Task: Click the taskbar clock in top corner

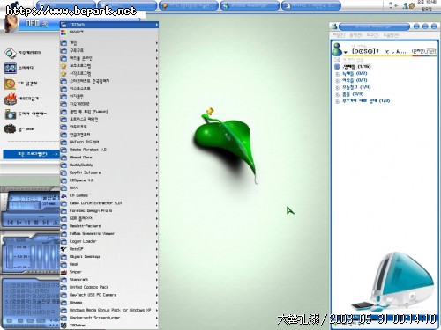Action: 427,5
